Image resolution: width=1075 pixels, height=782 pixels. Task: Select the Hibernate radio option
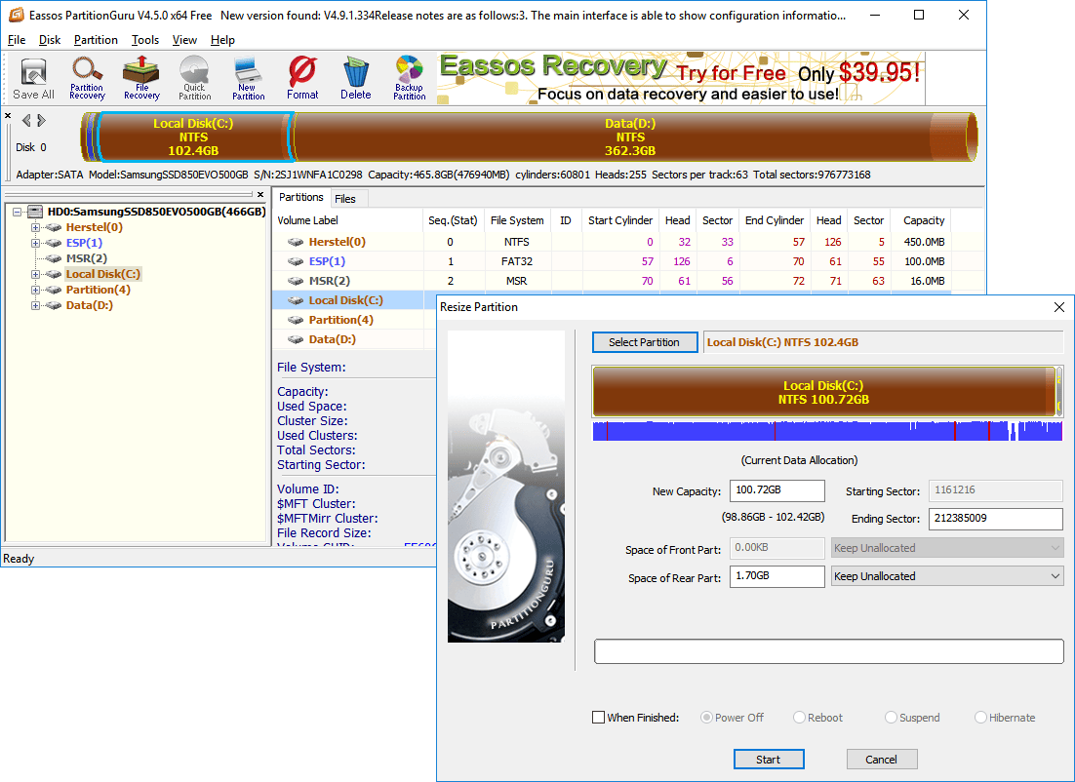[x=980, y=718]
